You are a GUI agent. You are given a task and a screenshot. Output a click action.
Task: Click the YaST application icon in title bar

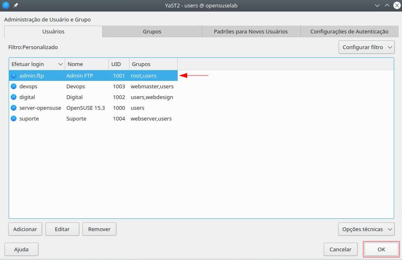click(x=6, y=5)
